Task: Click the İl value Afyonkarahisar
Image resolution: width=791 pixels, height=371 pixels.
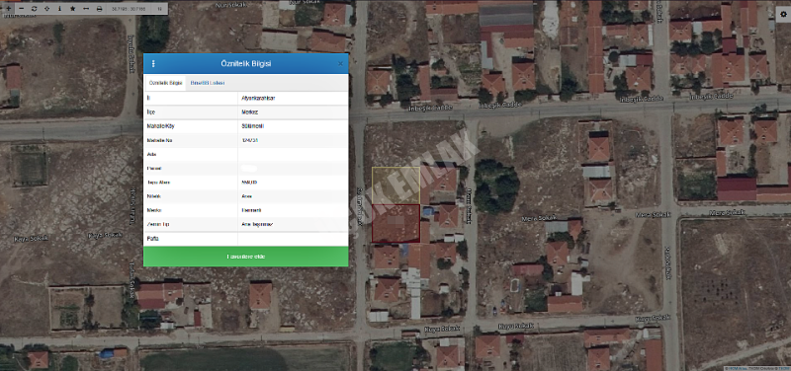Action: 258,98
